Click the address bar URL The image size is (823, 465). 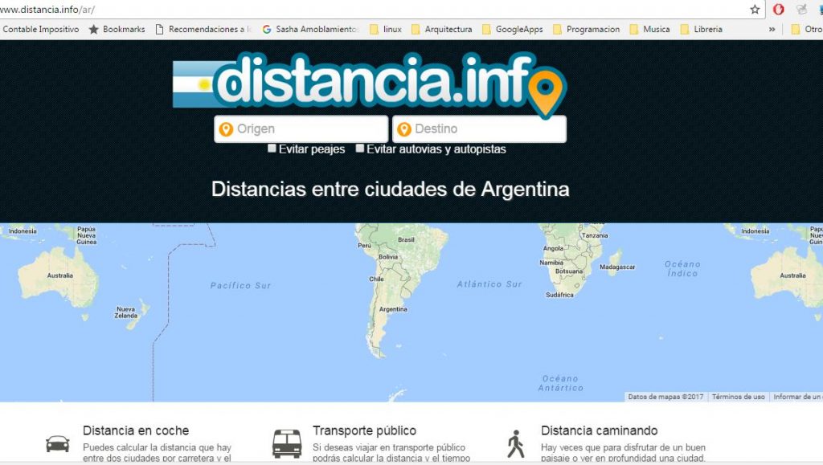[48, 10]
